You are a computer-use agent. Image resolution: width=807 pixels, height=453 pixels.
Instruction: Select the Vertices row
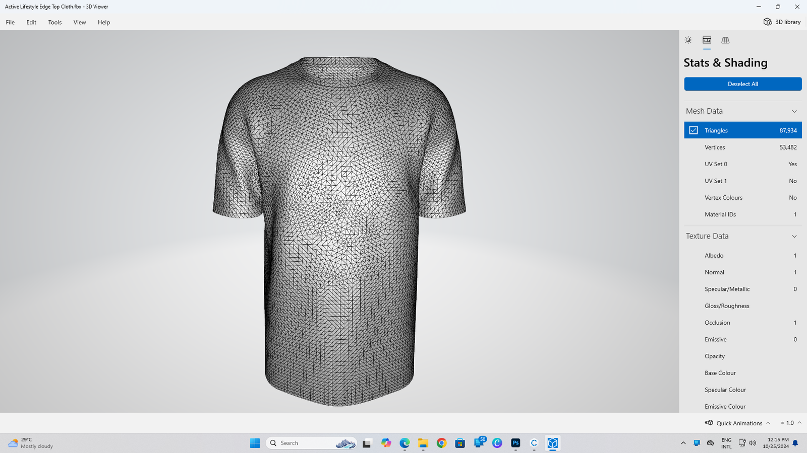pyautogui.click(x=743, y=147)
